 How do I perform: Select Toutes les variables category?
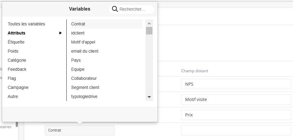coord(26,24)
